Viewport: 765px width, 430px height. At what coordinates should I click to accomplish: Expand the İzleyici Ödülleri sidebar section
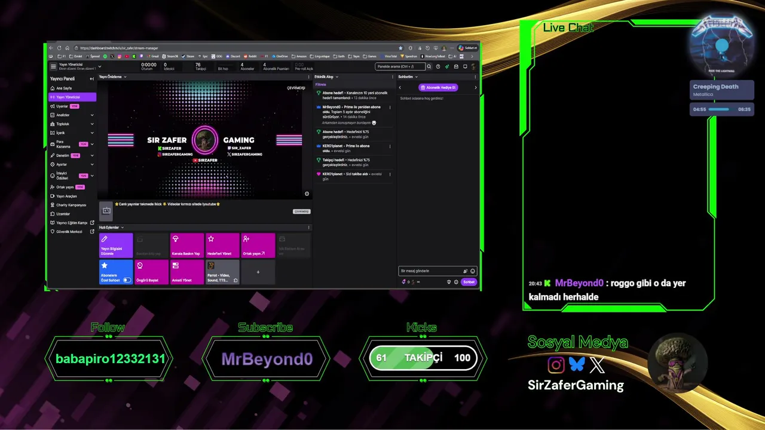[92, 176]
